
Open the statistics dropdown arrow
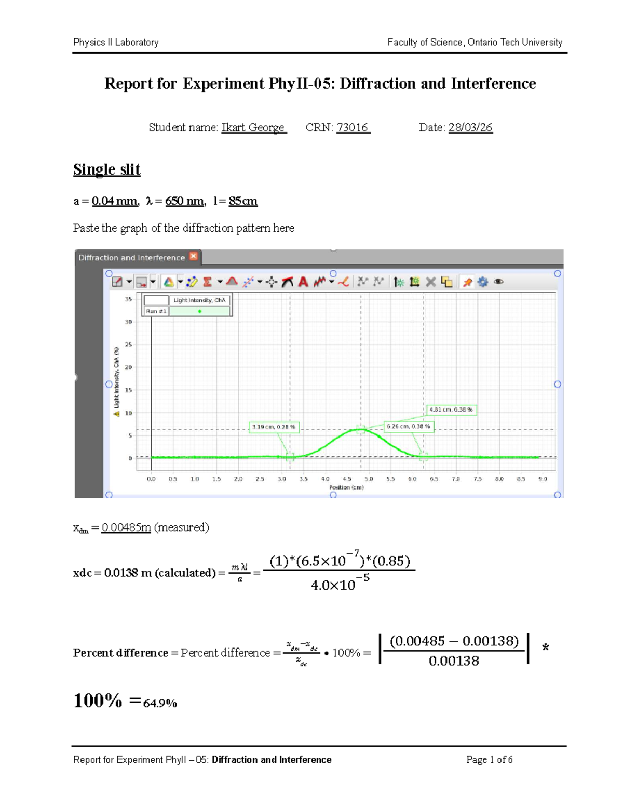point(220,282)
